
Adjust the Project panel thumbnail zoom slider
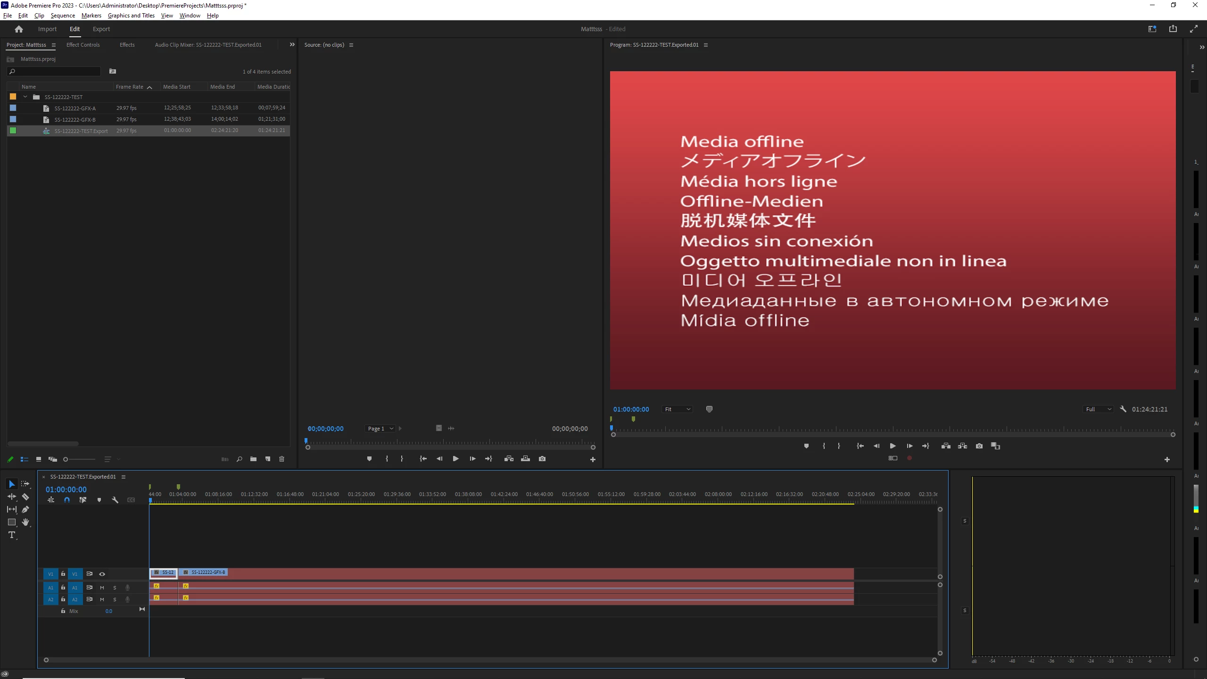[66, 459]
